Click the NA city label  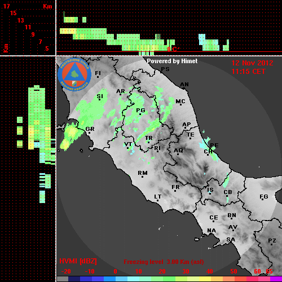point(211,231)
